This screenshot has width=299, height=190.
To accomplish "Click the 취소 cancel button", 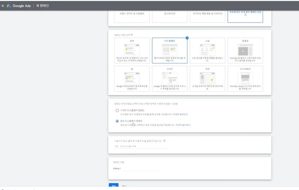I will point(125,185).
